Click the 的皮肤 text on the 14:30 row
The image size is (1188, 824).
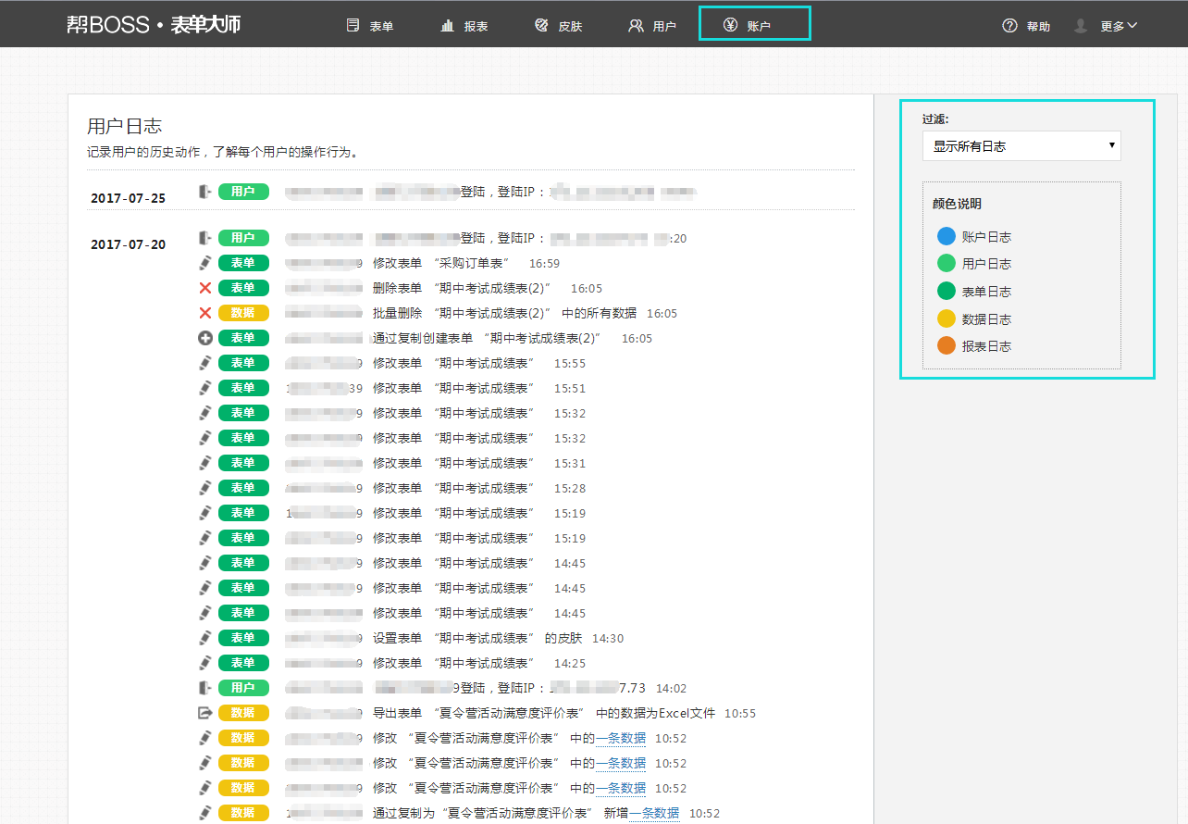(x=563, y=639)
